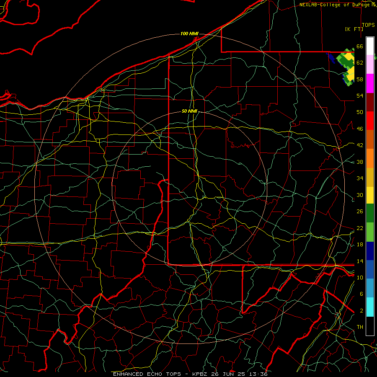Click the 50 value on the legend scale

pos(360,112)
